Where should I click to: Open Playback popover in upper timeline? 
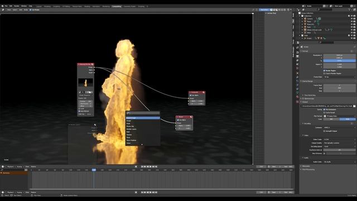pos(11,166)
